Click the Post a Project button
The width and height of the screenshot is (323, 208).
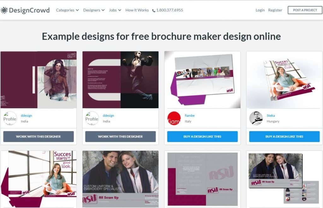305,10
